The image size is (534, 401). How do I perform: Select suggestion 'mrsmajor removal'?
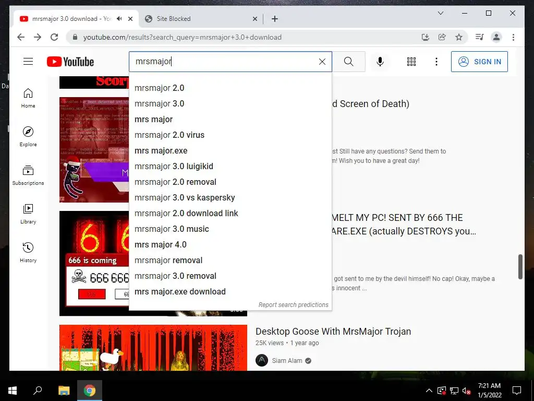pos(230,261)
